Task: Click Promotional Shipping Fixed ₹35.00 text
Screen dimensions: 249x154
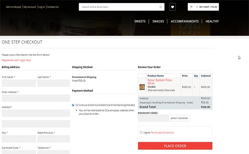Action: [84, 79]
